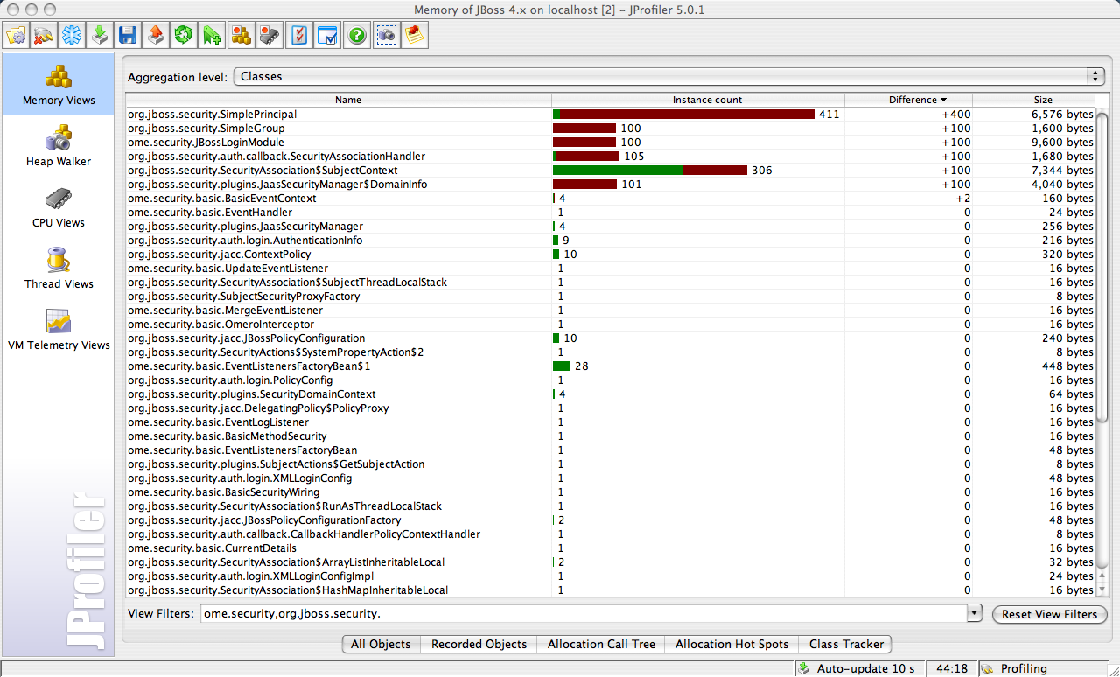Open Thread Views in the sidebar

[59, 269]
